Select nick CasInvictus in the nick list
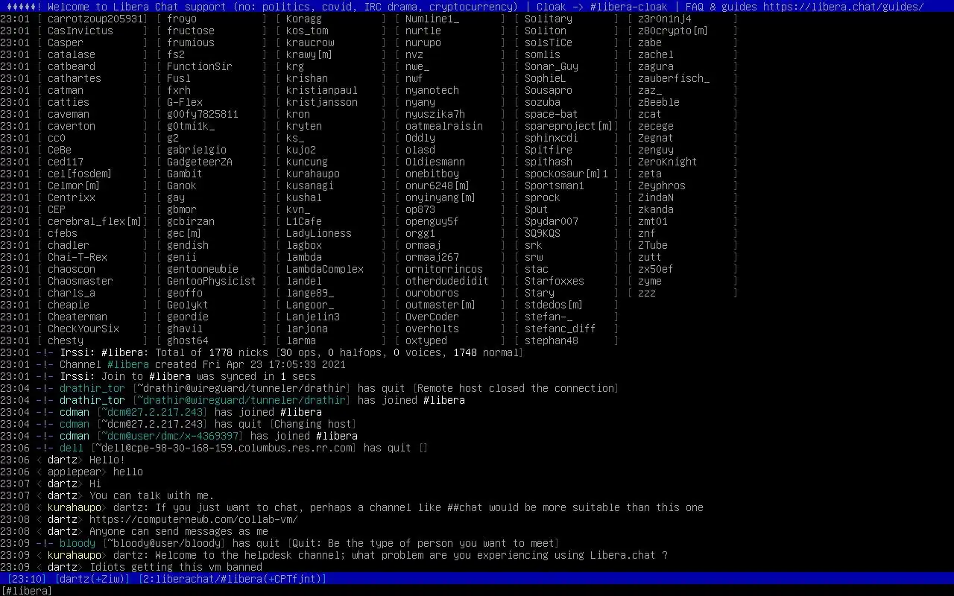The image size is (954, 596). point(80,31)
